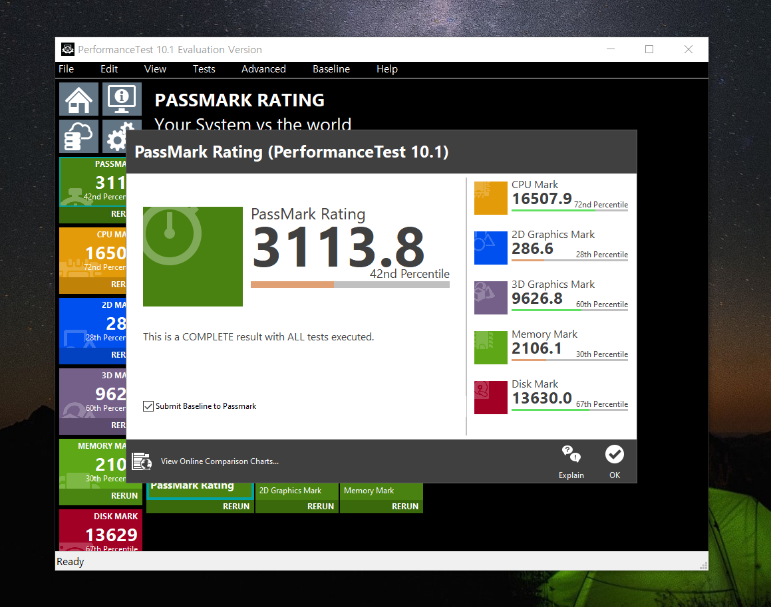Screen dimensions: 771x607
Task: Click the Ready status bar text
Action: pyautogui.click(x=71, y=561)
